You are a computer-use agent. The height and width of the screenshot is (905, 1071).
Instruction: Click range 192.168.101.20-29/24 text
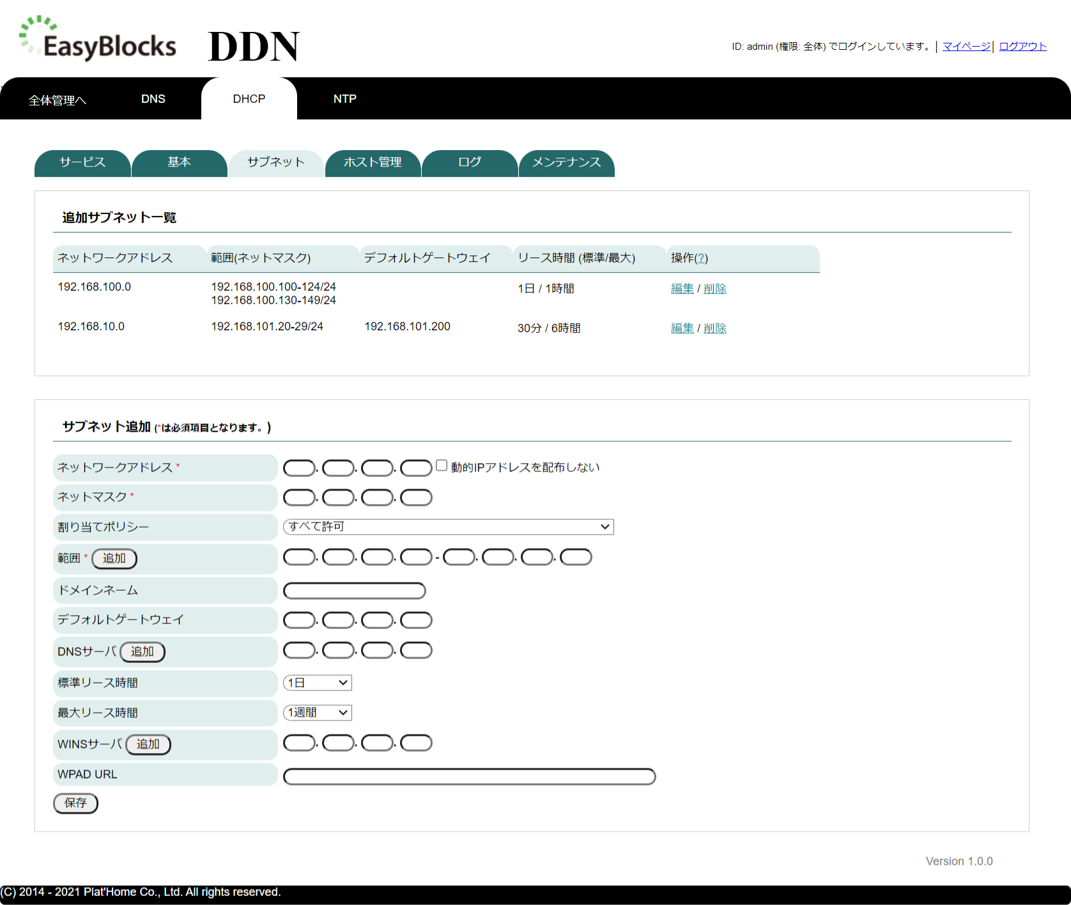tap(267, 326)
